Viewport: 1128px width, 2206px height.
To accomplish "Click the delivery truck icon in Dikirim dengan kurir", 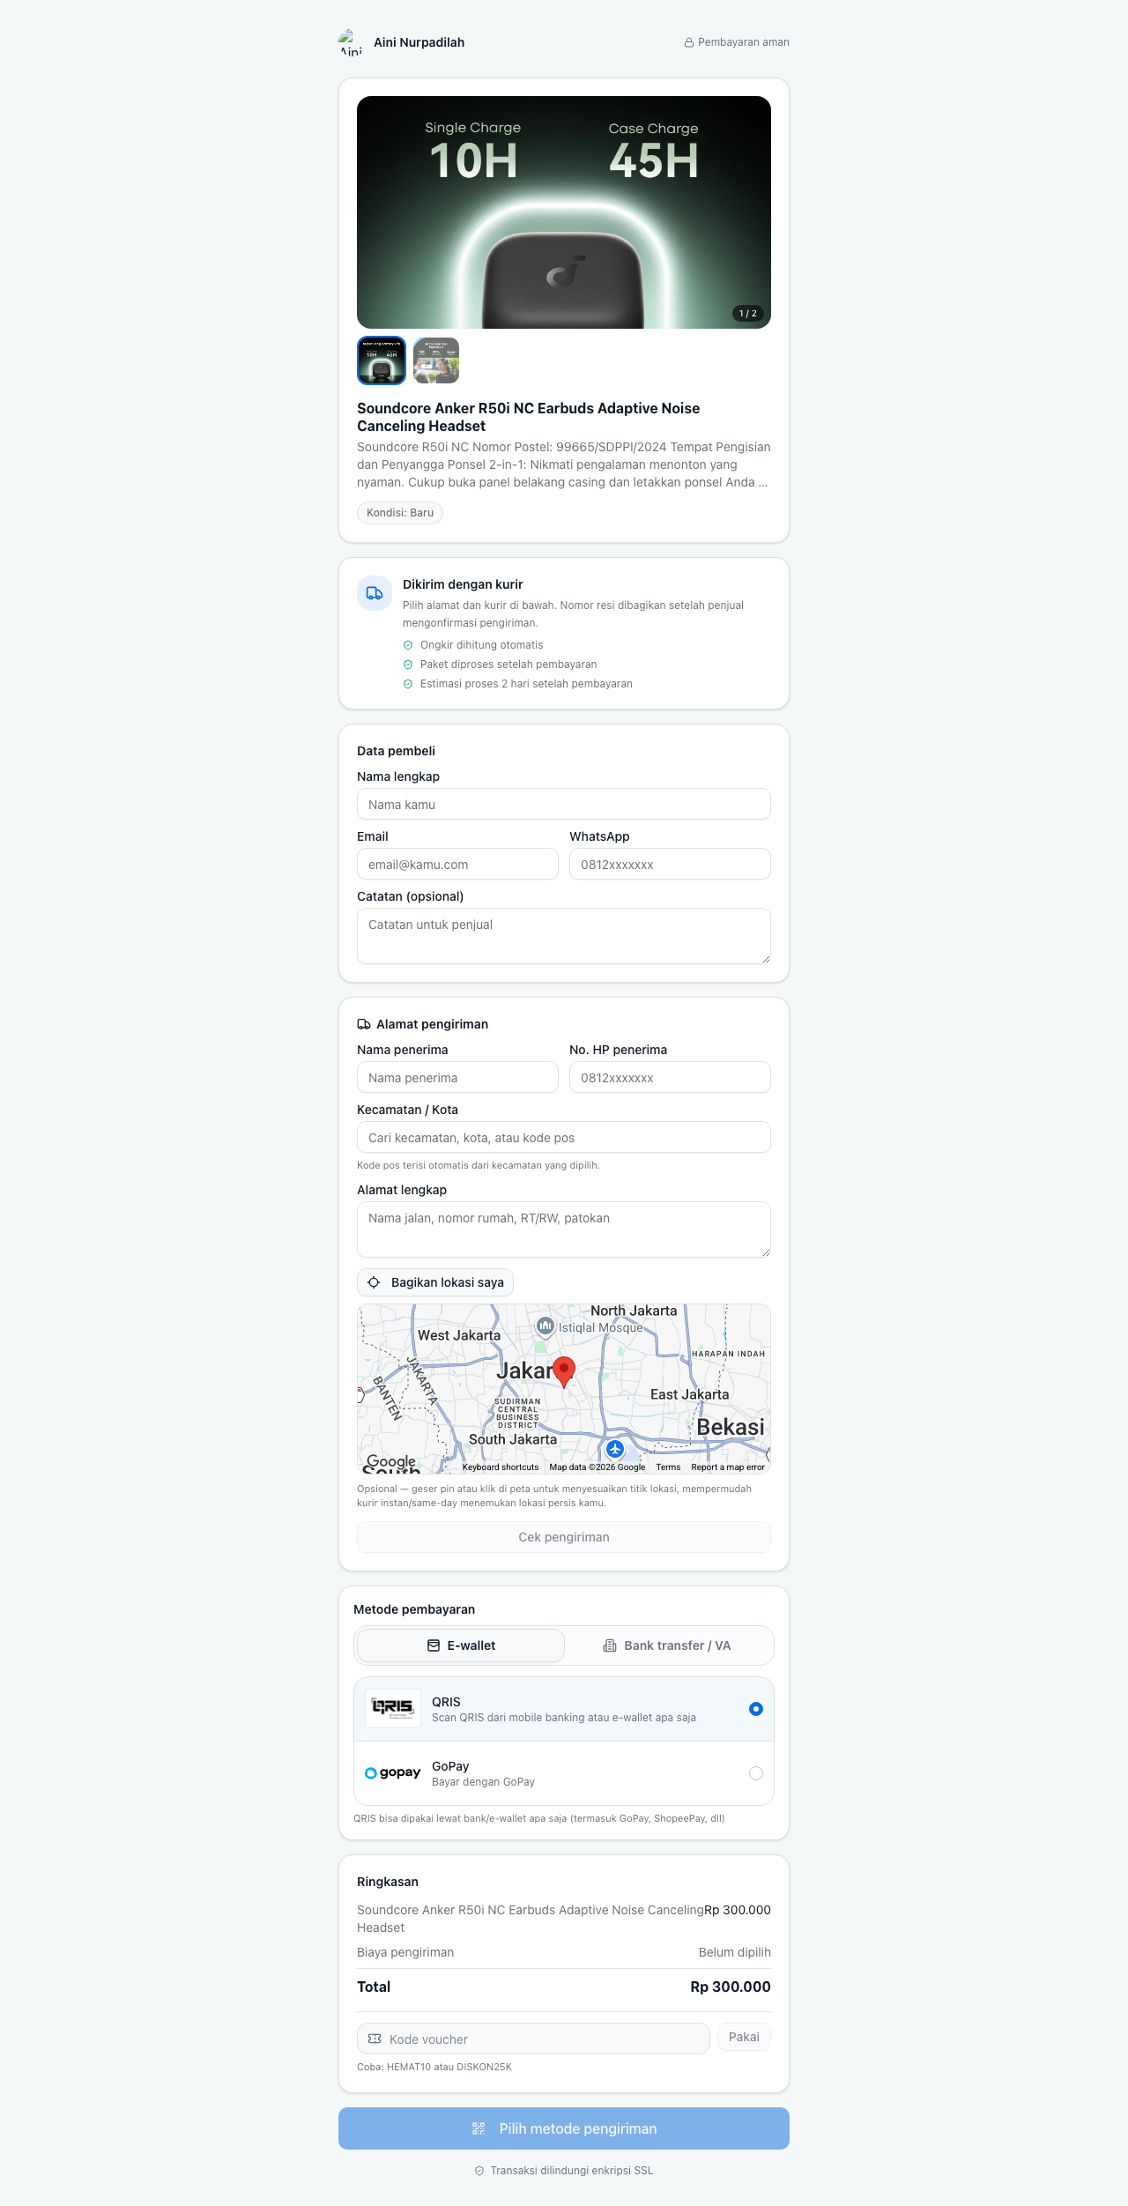I will pos(375,593).
